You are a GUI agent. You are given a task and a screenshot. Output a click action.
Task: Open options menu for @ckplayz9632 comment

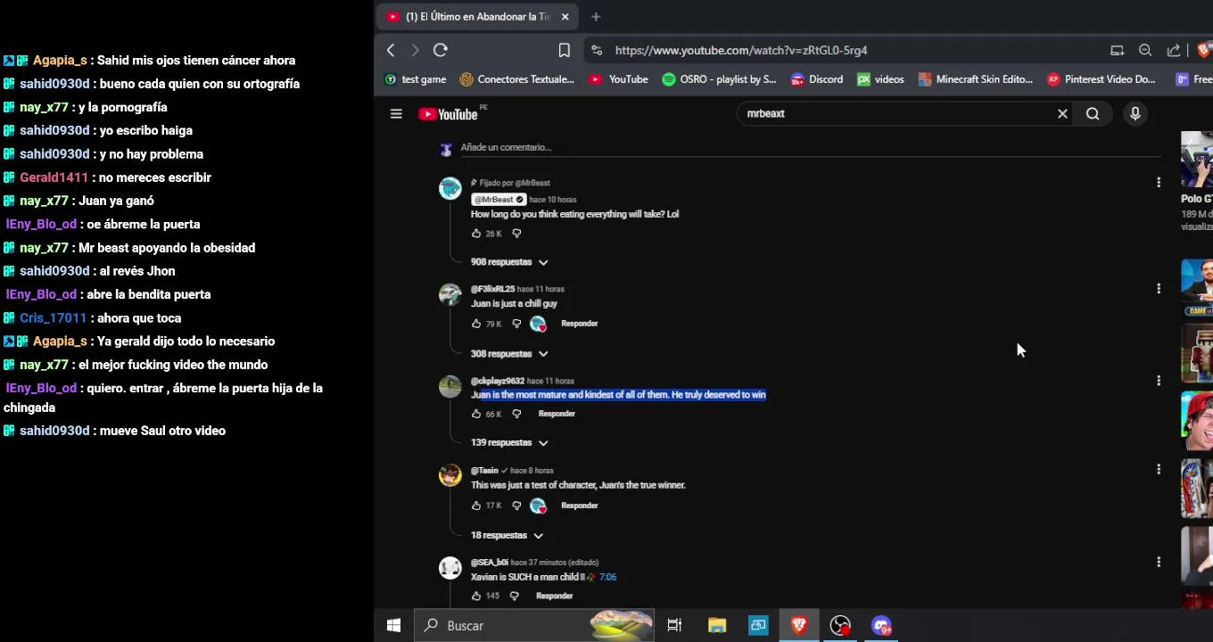(1159, 381)
